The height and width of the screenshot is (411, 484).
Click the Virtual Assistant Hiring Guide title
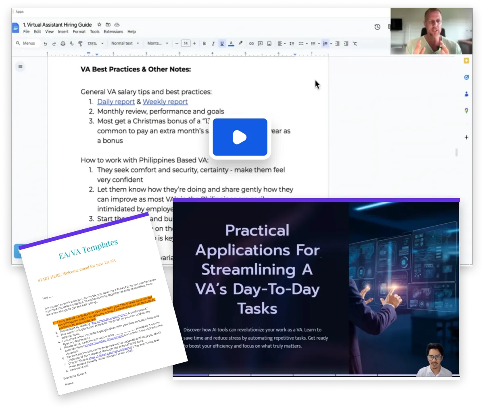point(57,25)
